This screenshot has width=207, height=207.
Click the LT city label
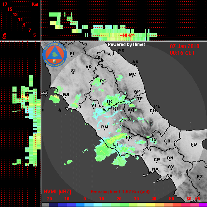116,144
